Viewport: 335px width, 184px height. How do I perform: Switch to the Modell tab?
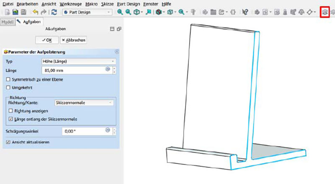[x=8, y=22]
